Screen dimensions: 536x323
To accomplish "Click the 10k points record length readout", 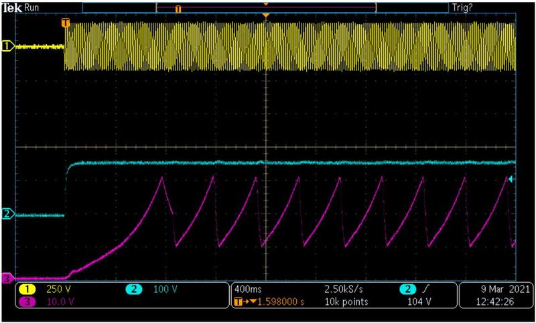I will [346, 302].
